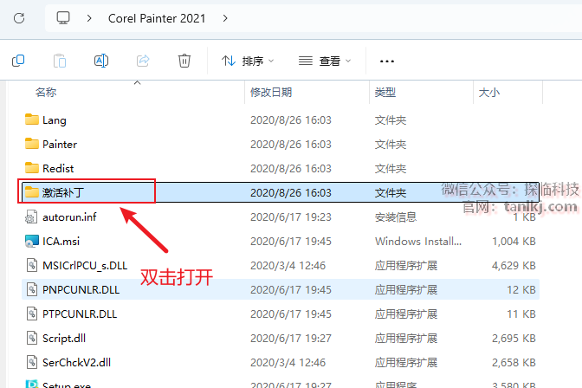Click the Painter folder icon
This screenshot has width=582, height=388.
tap(32, 144)
